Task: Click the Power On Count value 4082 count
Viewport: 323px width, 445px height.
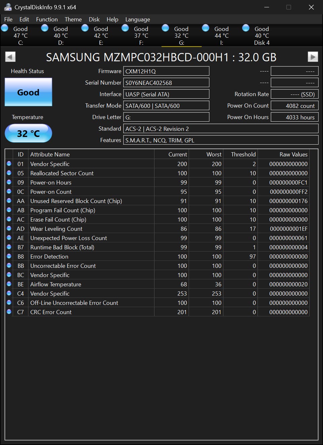Action: (294, 105)
